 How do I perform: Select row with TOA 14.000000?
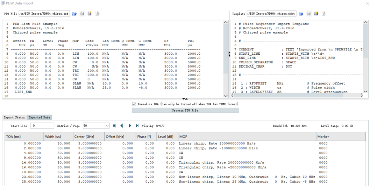(186, 162)
